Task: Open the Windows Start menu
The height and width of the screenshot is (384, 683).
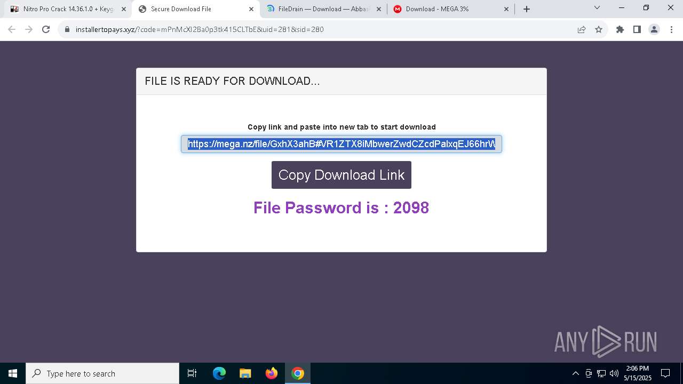Action: pyautogui.click(x=13, y=373)
